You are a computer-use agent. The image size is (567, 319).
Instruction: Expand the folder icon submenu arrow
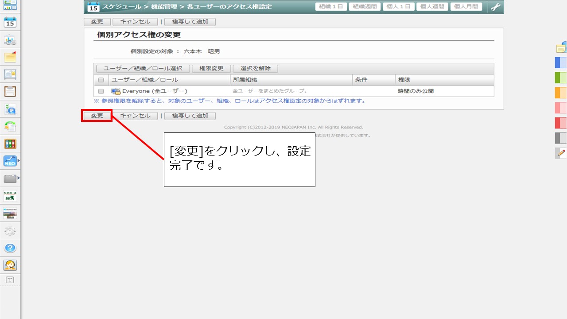(x=19, y=179)
